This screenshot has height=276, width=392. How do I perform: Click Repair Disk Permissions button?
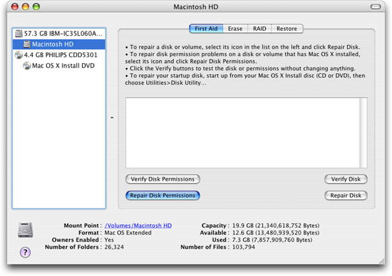click(x=163, y=195)
